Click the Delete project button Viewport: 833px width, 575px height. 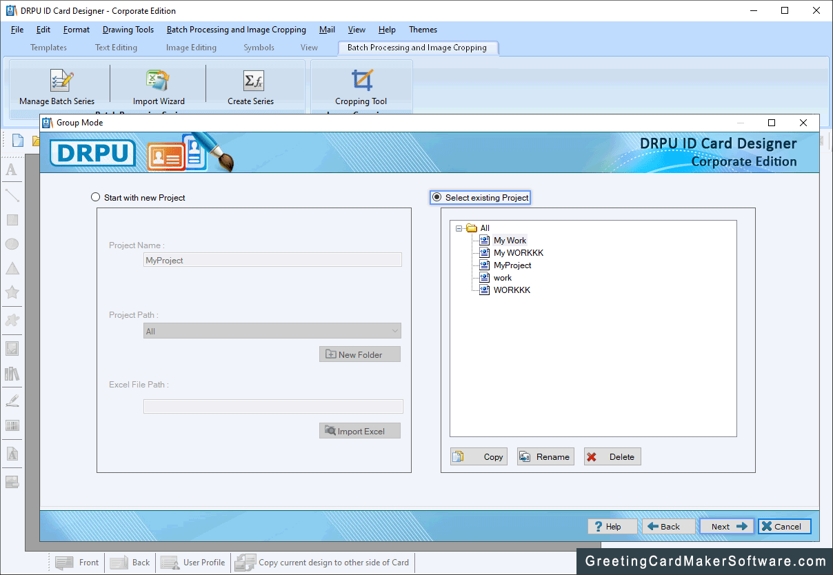612,456
